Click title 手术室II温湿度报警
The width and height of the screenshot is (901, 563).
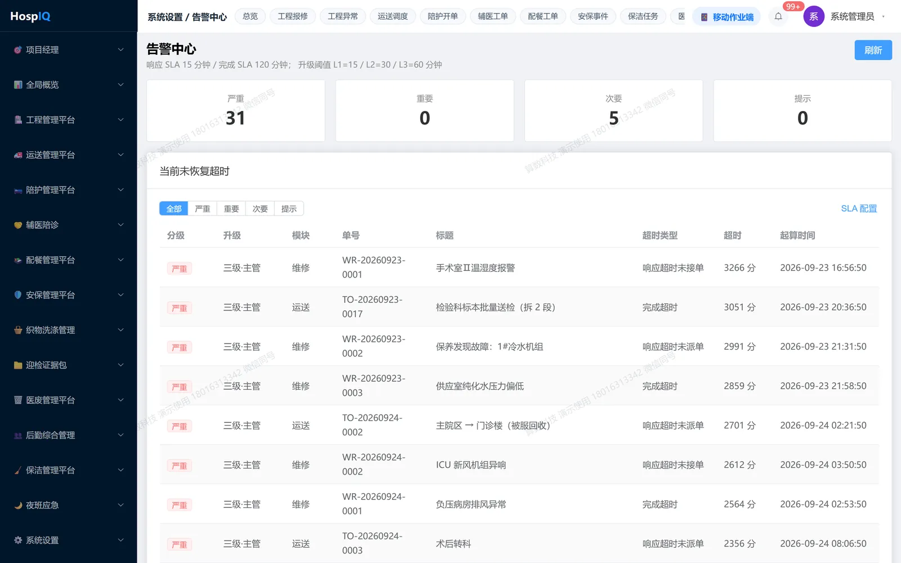(x=475, y=268)
